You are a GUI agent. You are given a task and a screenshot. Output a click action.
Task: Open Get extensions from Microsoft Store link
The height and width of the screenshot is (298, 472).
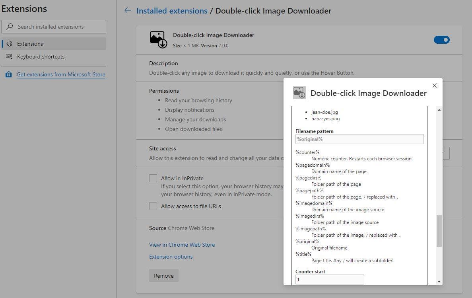coord(61,74)
